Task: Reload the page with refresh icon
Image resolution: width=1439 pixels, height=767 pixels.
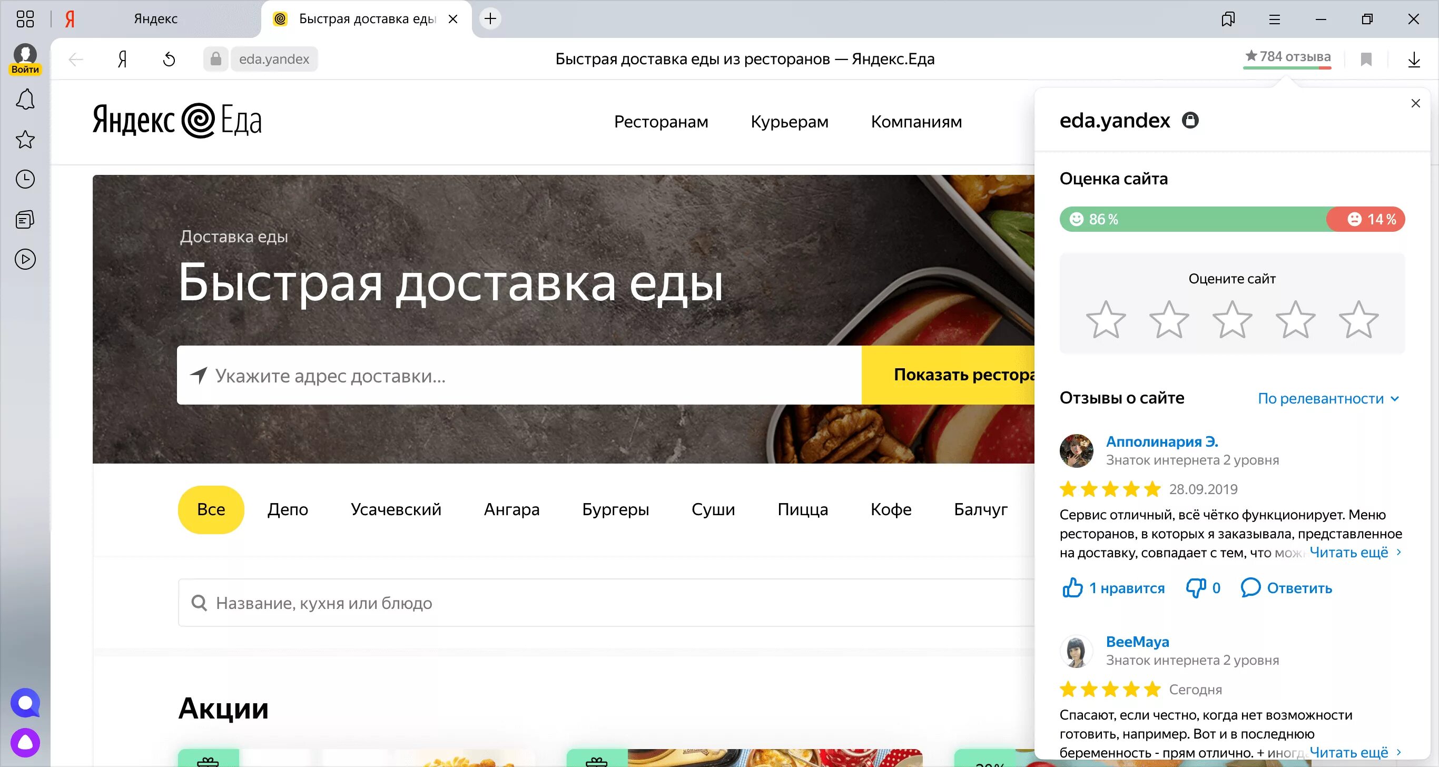Action: [169, 59]
